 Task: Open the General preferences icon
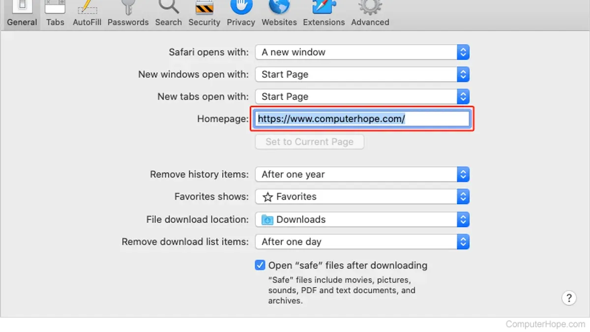[x=22, y=7]
